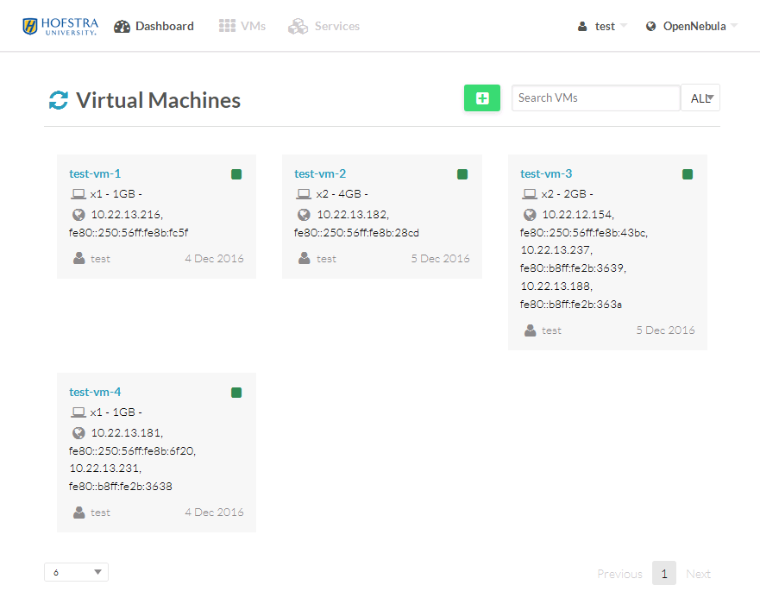The image size is (760, 604).
Task: Open the test-vm-2 link
Action: point(320,173)
